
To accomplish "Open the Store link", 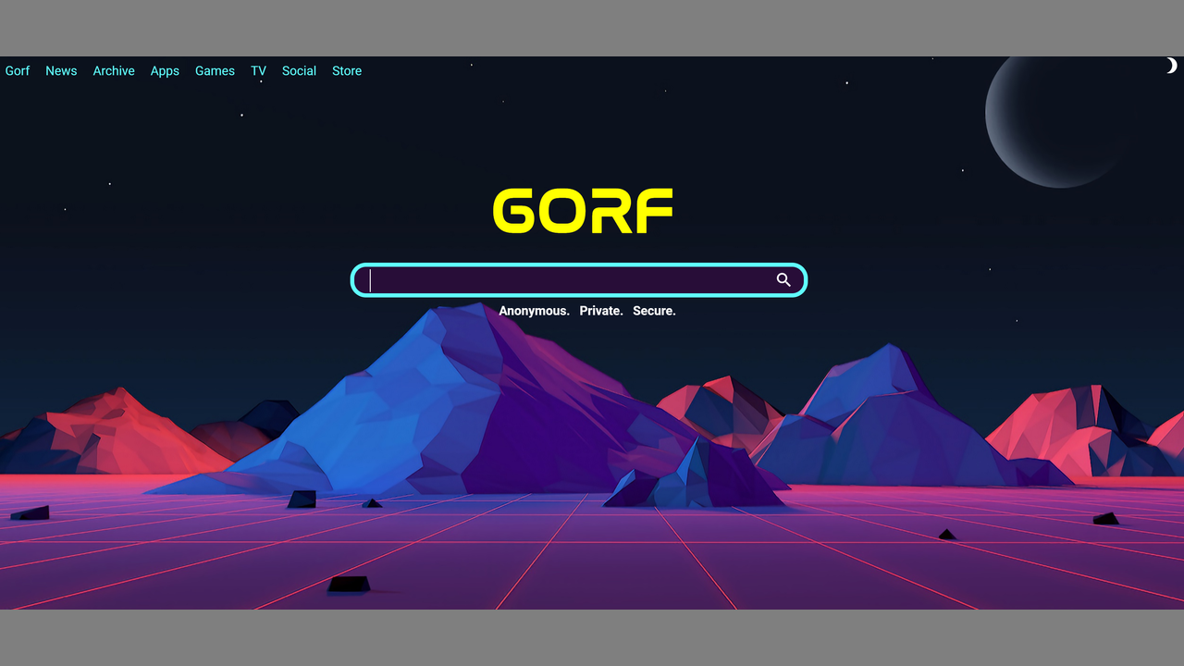I will pyautogui.click(x=347, y=71).
